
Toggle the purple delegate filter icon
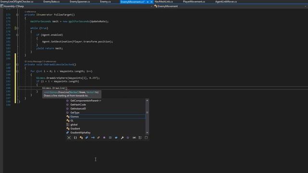coord(104,138)
